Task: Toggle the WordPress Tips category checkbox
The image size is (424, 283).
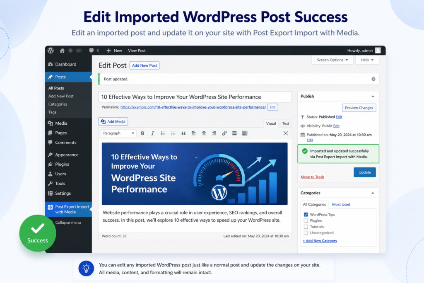Action: 306,215
